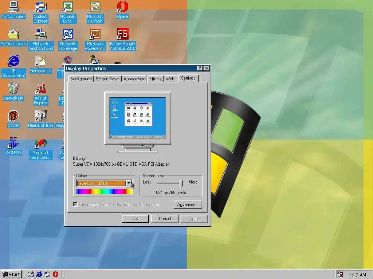The height and width of the screenshot is (279, 373).
Task: Switch to the Web tab
Action: pyautogui.click(x=170, y=79)
